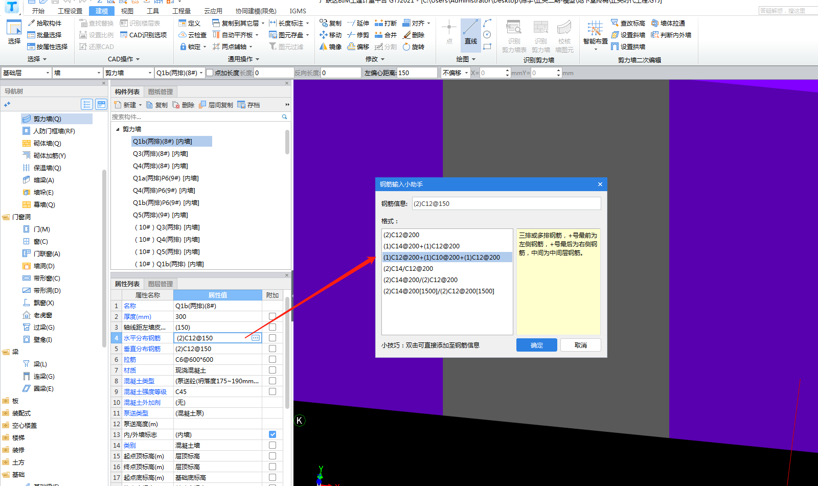The height and width of the screenshot is (486, 818).
Task: Toggle the 点加长度 checkbox
Action: [210, 73]
